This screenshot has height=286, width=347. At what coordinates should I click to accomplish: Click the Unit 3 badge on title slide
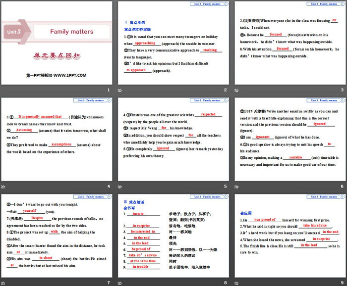[x=14, y=32]
